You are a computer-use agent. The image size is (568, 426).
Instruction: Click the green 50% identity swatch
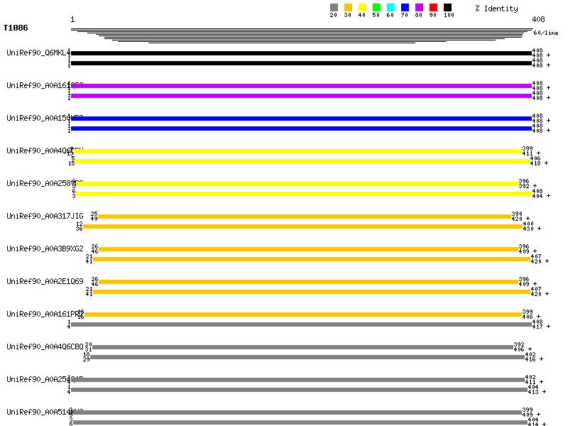click(x=376, y=8)
